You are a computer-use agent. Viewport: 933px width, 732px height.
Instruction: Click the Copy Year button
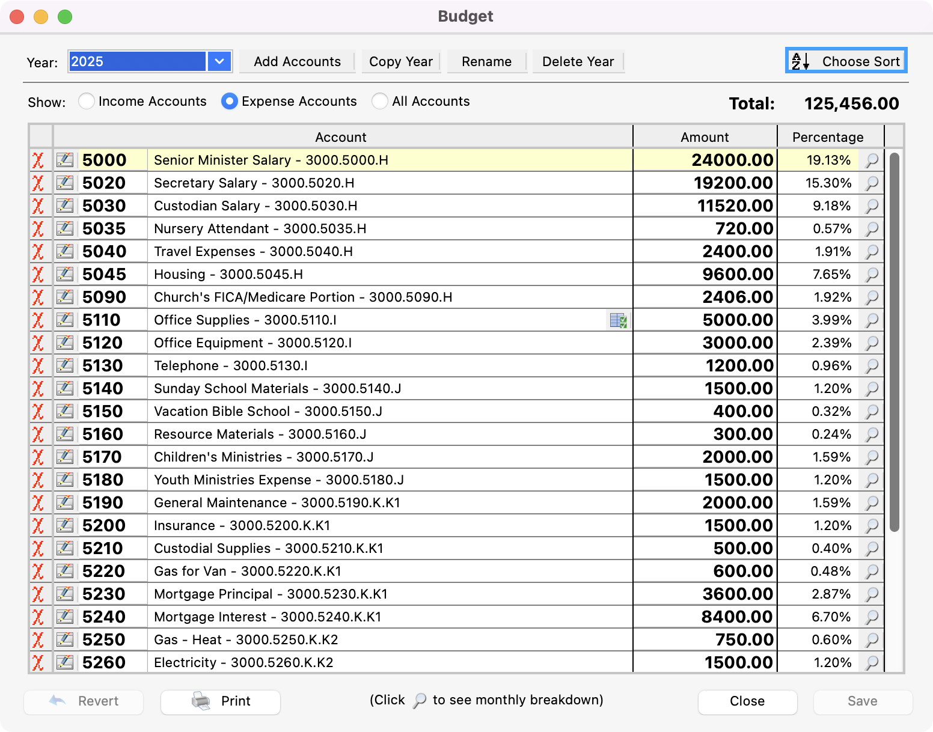401,61
